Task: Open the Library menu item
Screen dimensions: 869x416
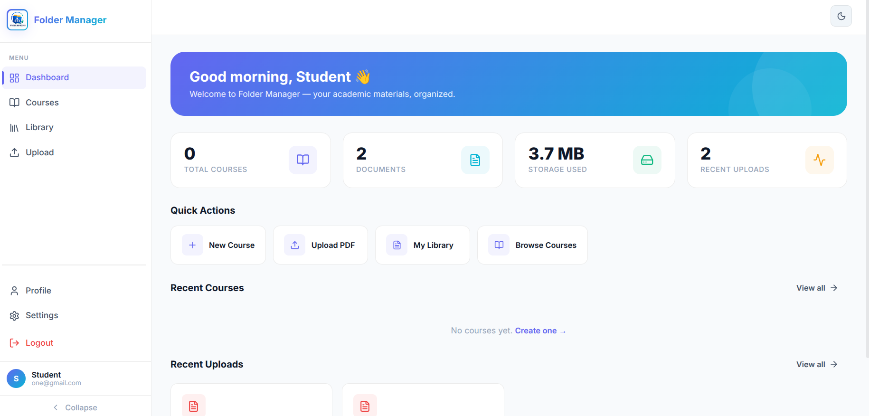Action: (x=74, y=127)
